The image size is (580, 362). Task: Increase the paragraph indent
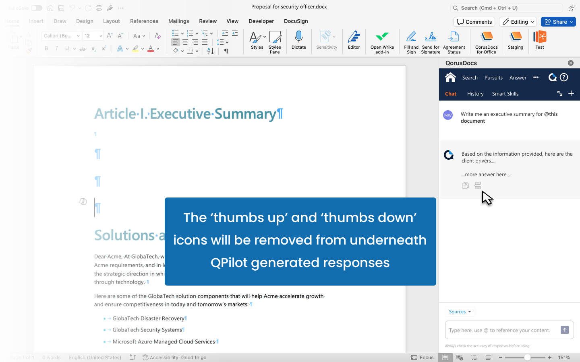click(x=235, y=33)
